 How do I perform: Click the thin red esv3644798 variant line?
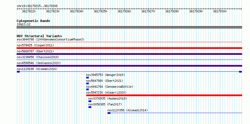point(129,42)
